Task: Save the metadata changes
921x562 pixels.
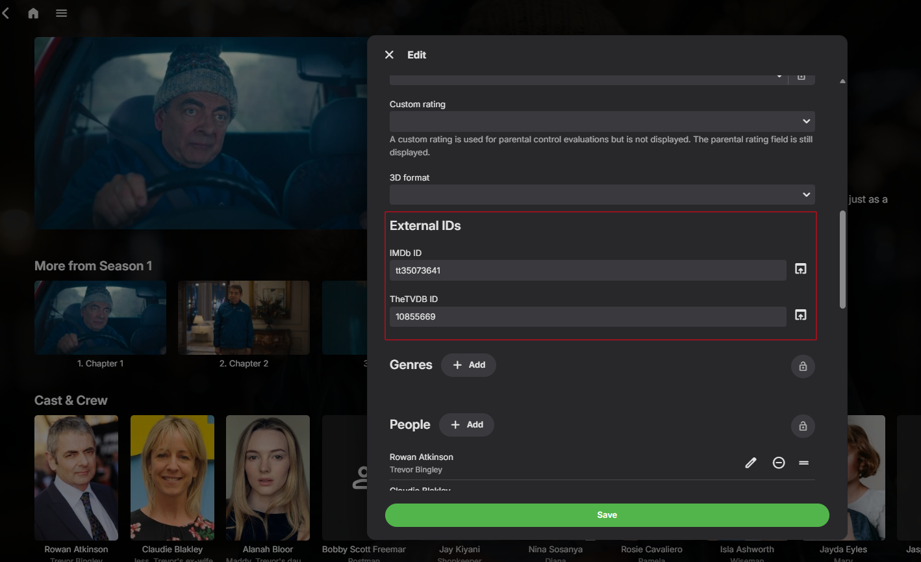Action: (x=607, y=515)
